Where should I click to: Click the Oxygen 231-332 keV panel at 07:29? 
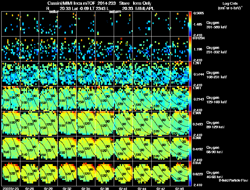coord(48,49)
